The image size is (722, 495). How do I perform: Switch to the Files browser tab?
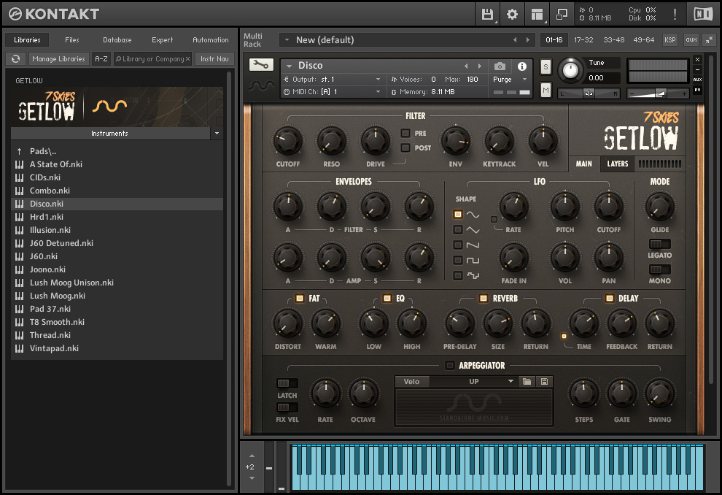click(x=72, y=40)
